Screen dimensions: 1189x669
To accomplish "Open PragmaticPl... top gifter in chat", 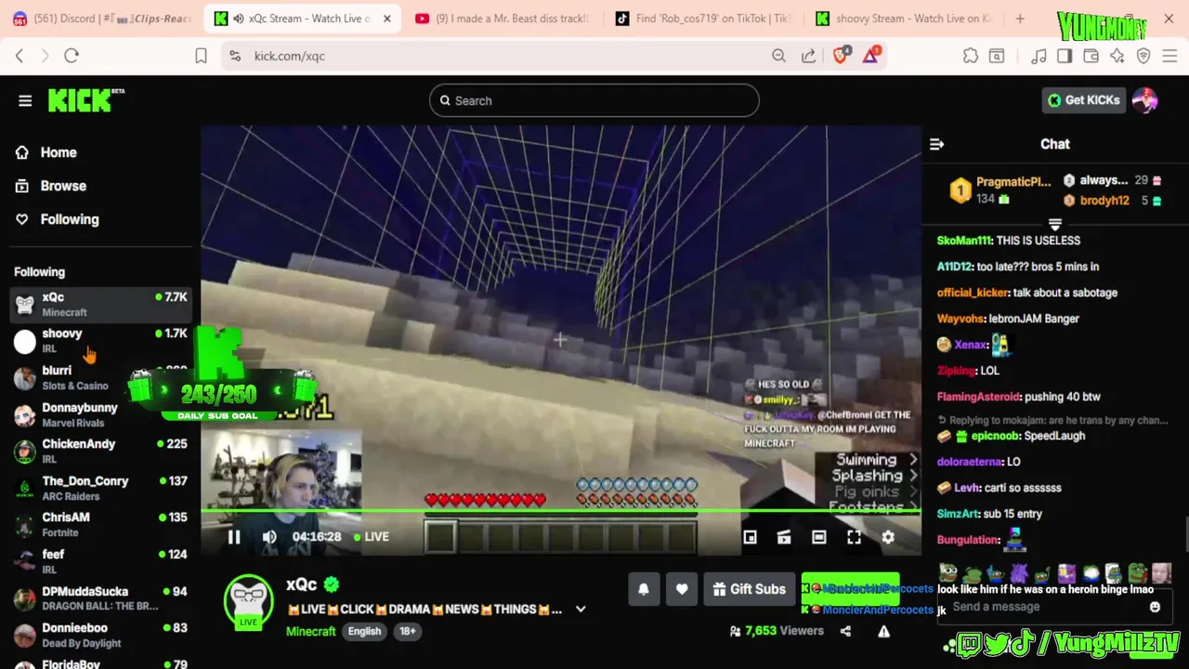I will 1000,190.
